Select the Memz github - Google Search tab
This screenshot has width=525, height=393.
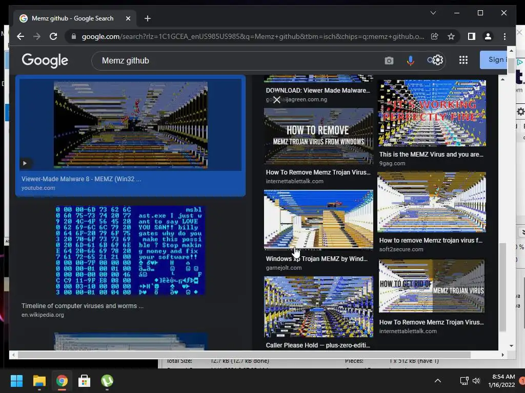tap(73, 18)
